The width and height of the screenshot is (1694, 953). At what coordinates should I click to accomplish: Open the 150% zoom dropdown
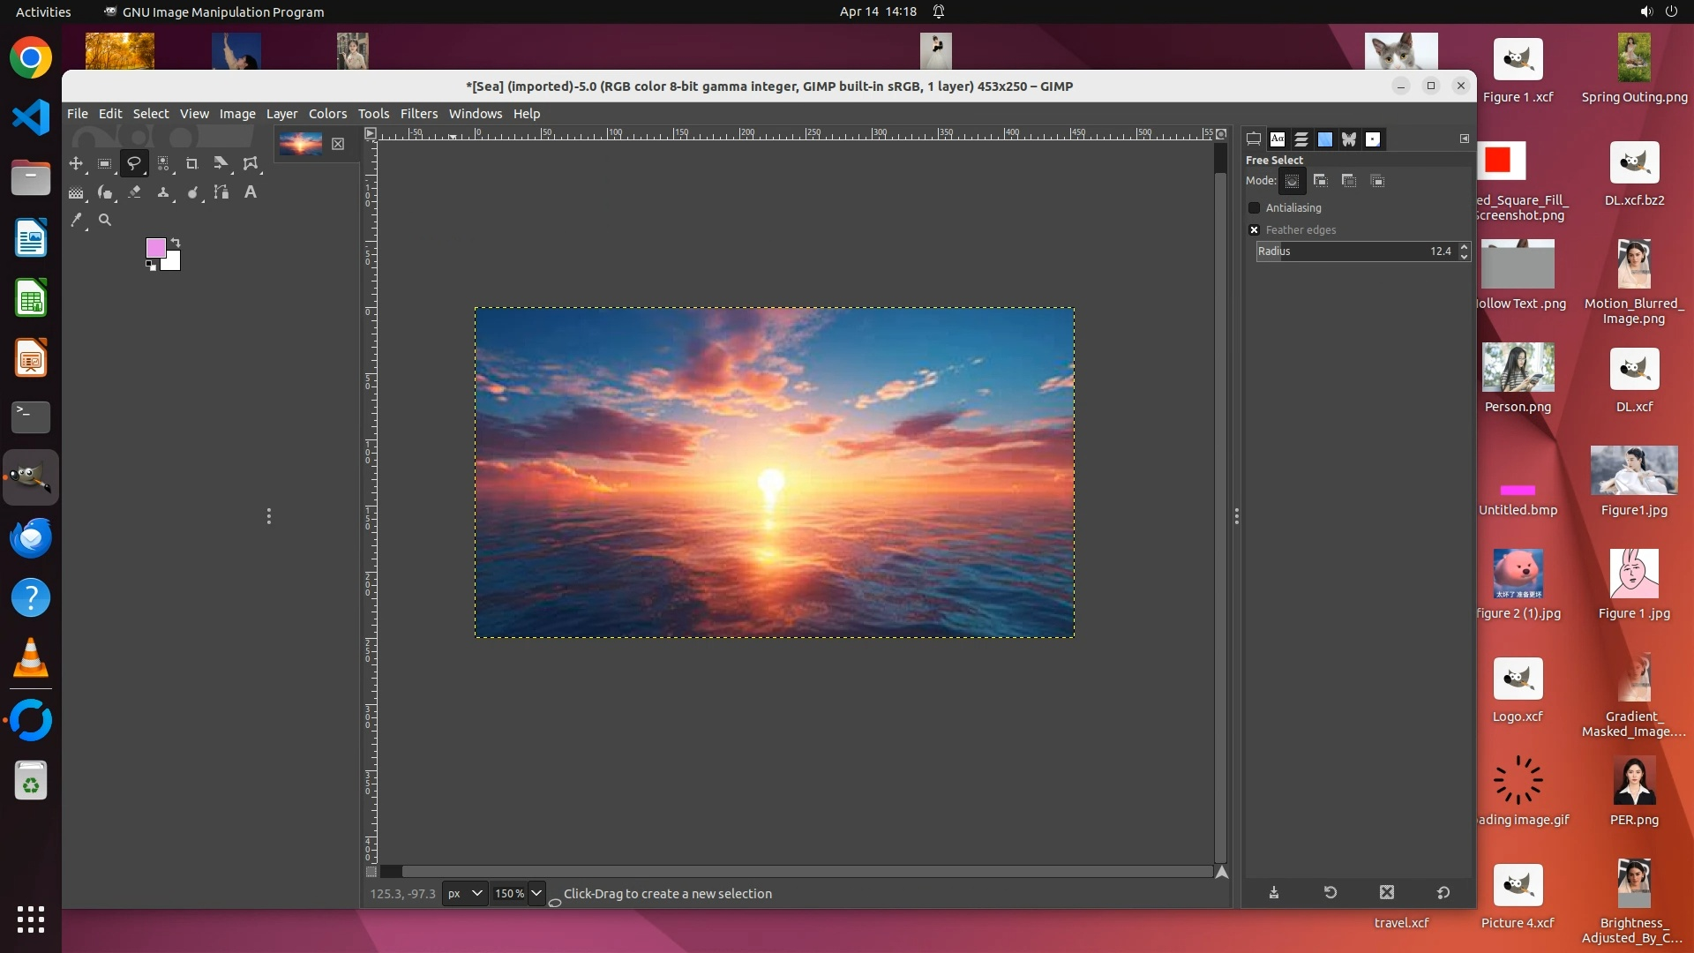click(x=536, y=893)
